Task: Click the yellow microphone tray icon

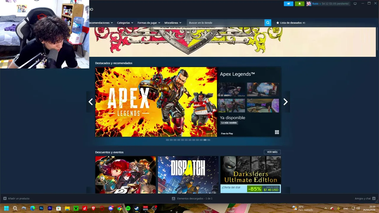Action: pos(338,208)
